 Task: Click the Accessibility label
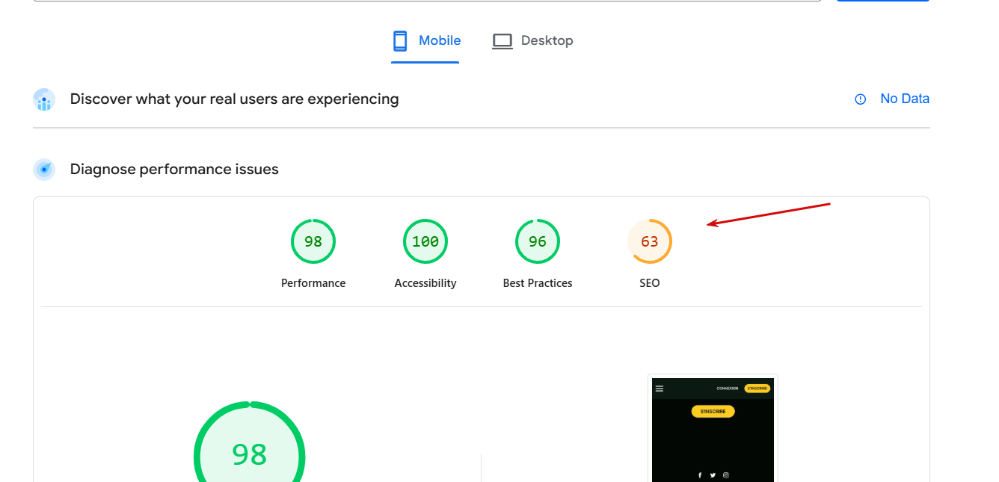click(x=425, y=283)
